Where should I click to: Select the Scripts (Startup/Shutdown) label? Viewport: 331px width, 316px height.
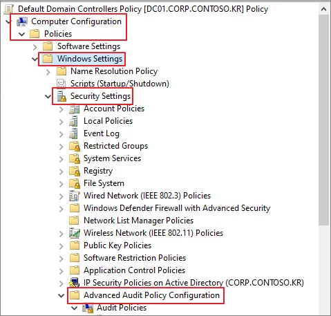(x=120, y=84)
